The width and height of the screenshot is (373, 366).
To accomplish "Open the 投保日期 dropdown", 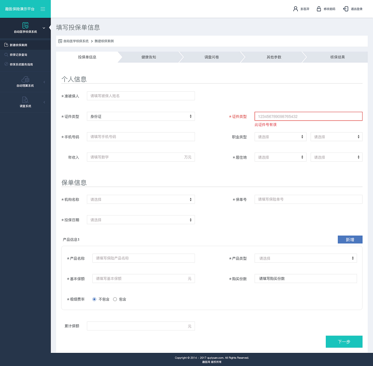I will click(x=141, y=220).
